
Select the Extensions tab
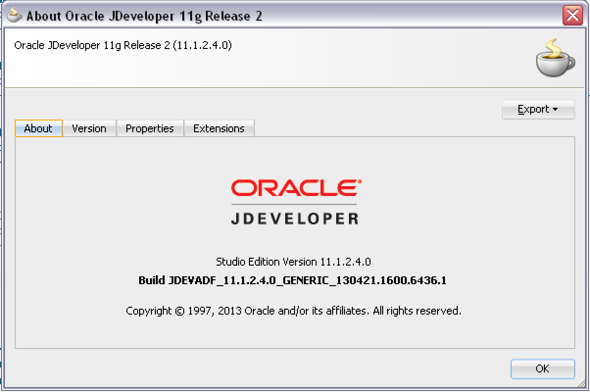[x=219, y=128]
